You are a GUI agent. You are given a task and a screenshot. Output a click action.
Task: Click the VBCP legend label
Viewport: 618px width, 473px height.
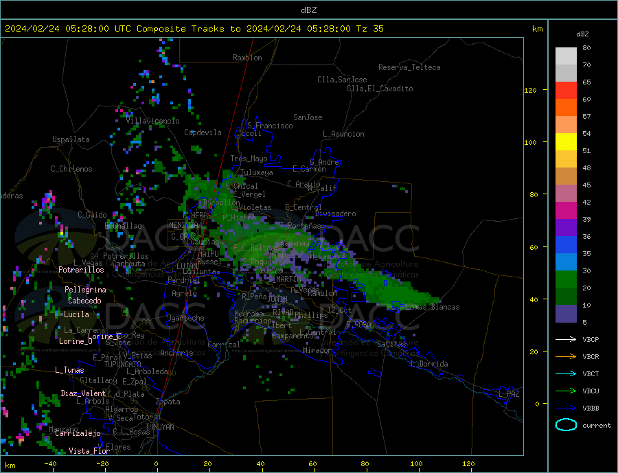point(591,339)
